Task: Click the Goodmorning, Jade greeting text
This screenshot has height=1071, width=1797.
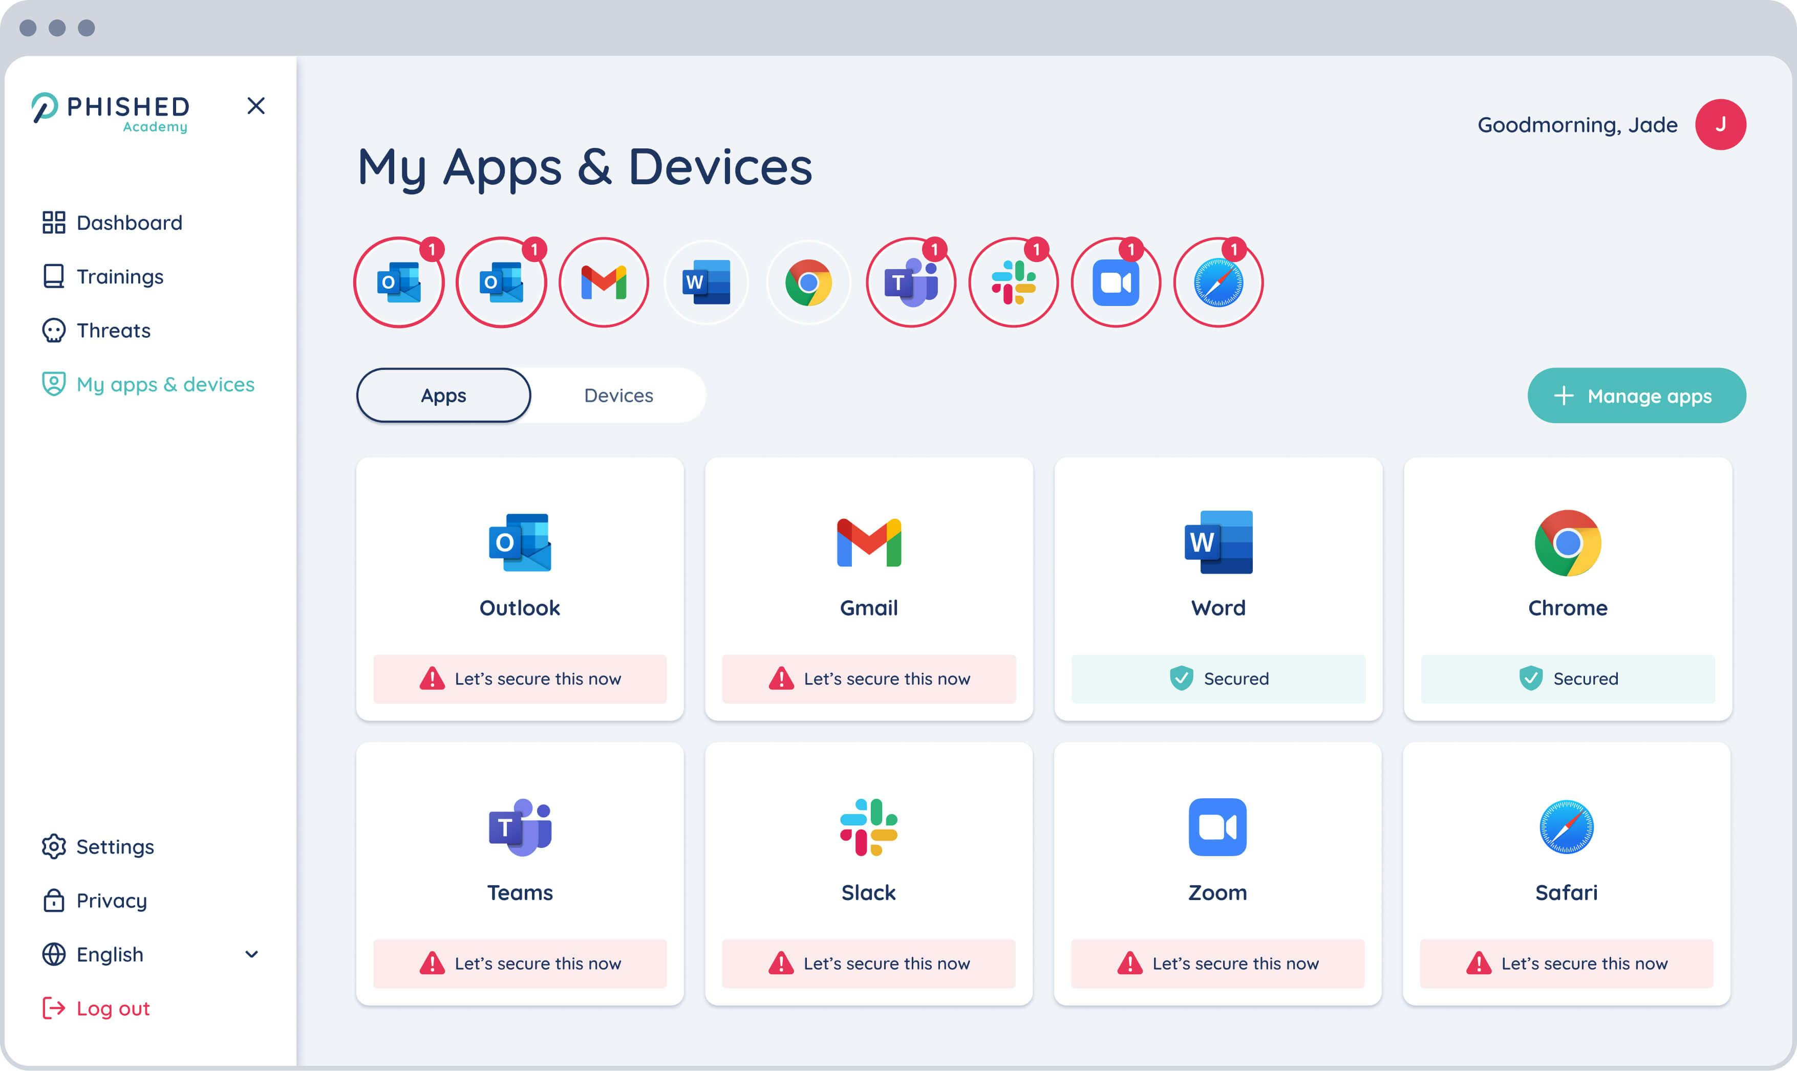Action: pyautogui.click(x=1577, y=125)
